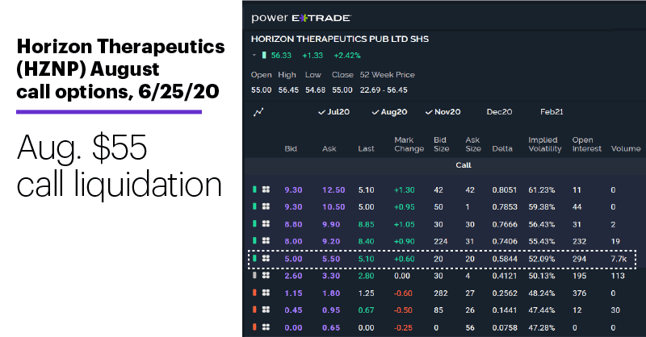This screenshot has height=337, width=646.
Task: Open grid icon in the 5.00 bid row
Action: (x=266, y=259)
